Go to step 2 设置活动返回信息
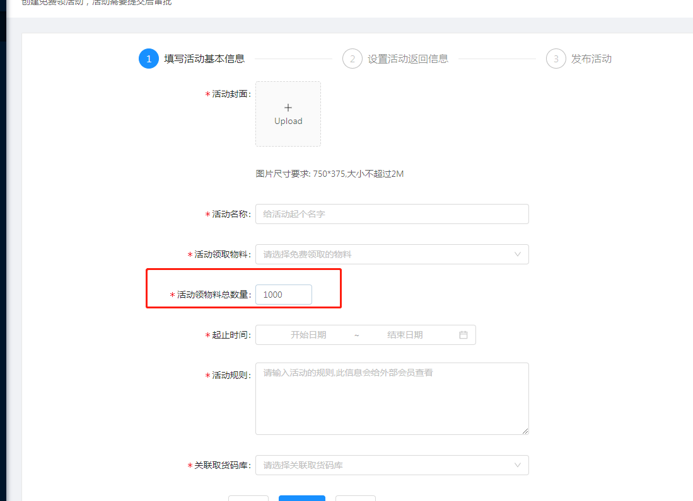 tap(395, 59)
